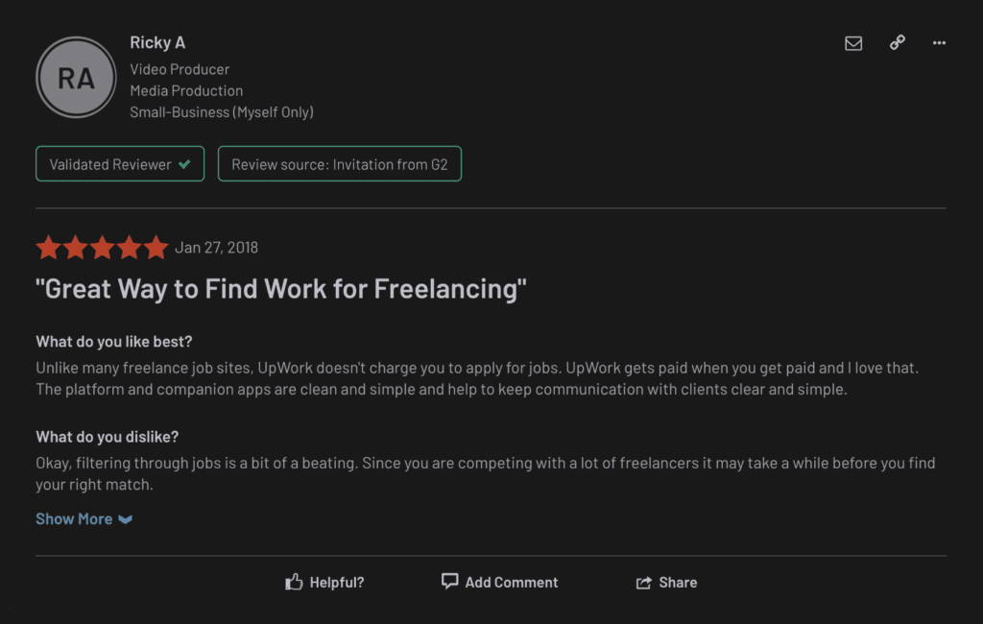The height and width of the screenshot is (624, 983).
Task: Click the Jan 27, 2018 review date
Action: 216,248
